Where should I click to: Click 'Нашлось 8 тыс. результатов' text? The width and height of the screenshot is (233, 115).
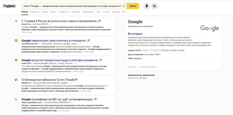(141, 75)
